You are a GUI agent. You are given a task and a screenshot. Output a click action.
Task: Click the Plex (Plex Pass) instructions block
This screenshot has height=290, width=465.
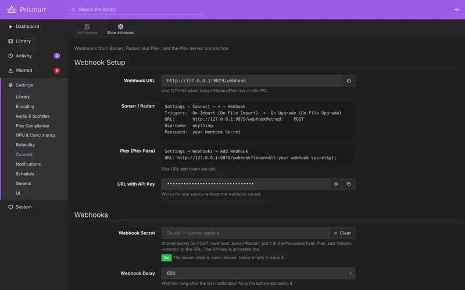[258, 154]
